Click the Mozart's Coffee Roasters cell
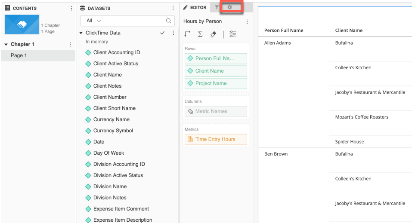 pos(362,117)
